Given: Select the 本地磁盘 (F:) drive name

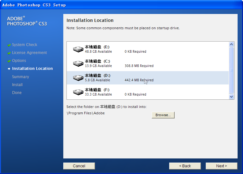Looking at the screenshot, I should coord(97,90).
